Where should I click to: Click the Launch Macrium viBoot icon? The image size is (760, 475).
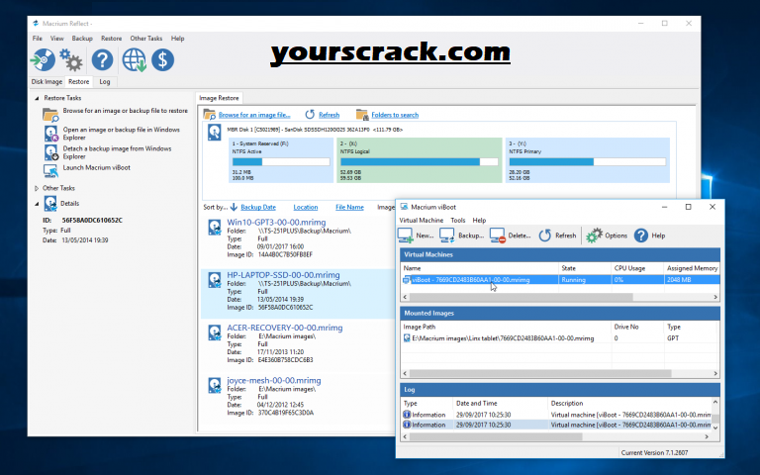(x=50, y=170)
